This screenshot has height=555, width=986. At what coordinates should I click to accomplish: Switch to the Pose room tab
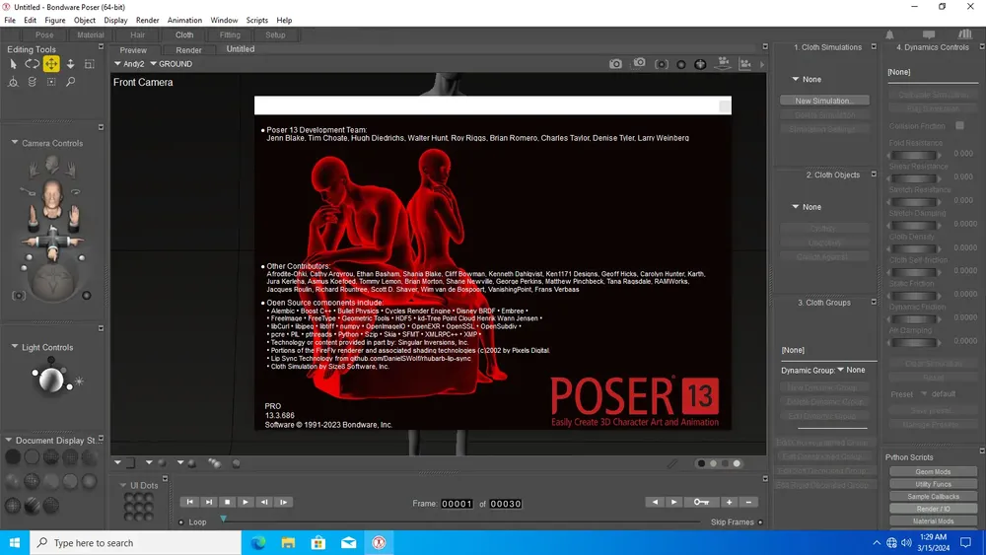pyautogui.click(x=44, y=35)
